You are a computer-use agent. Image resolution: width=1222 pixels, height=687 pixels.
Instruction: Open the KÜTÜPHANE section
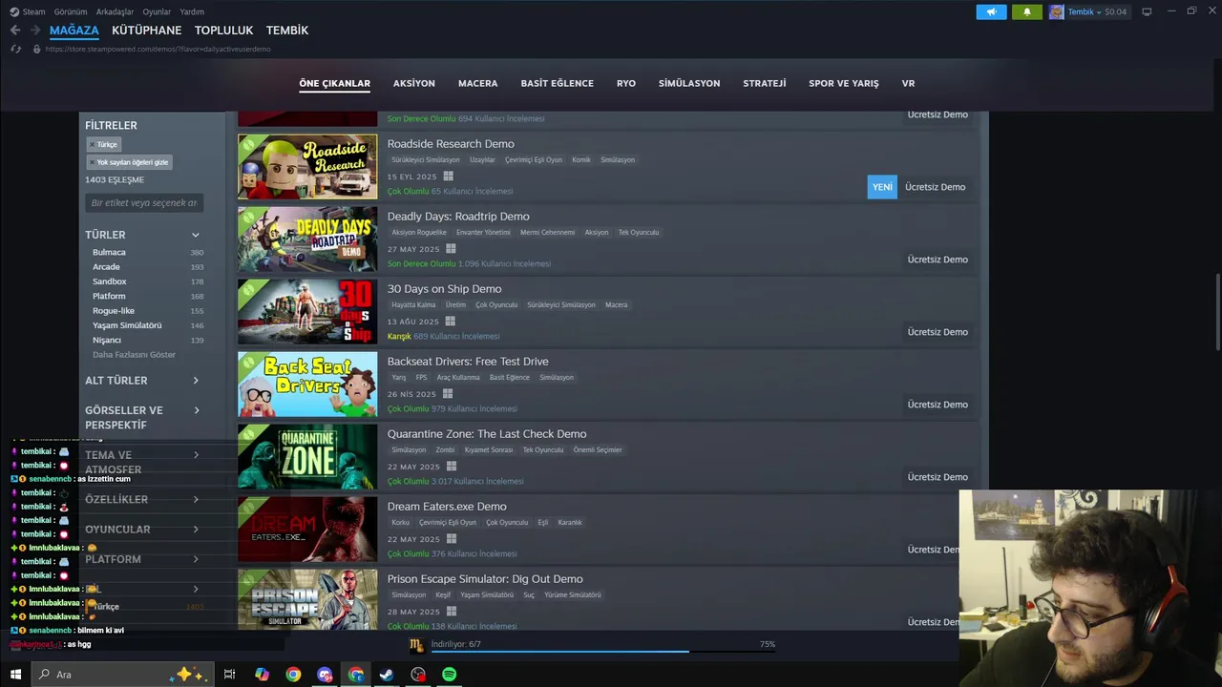coord(146,31)
